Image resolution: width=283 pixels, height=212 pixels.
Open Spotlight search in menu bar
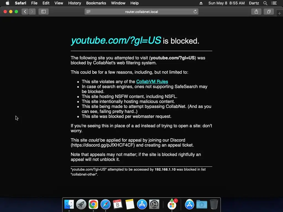(265, 3)
